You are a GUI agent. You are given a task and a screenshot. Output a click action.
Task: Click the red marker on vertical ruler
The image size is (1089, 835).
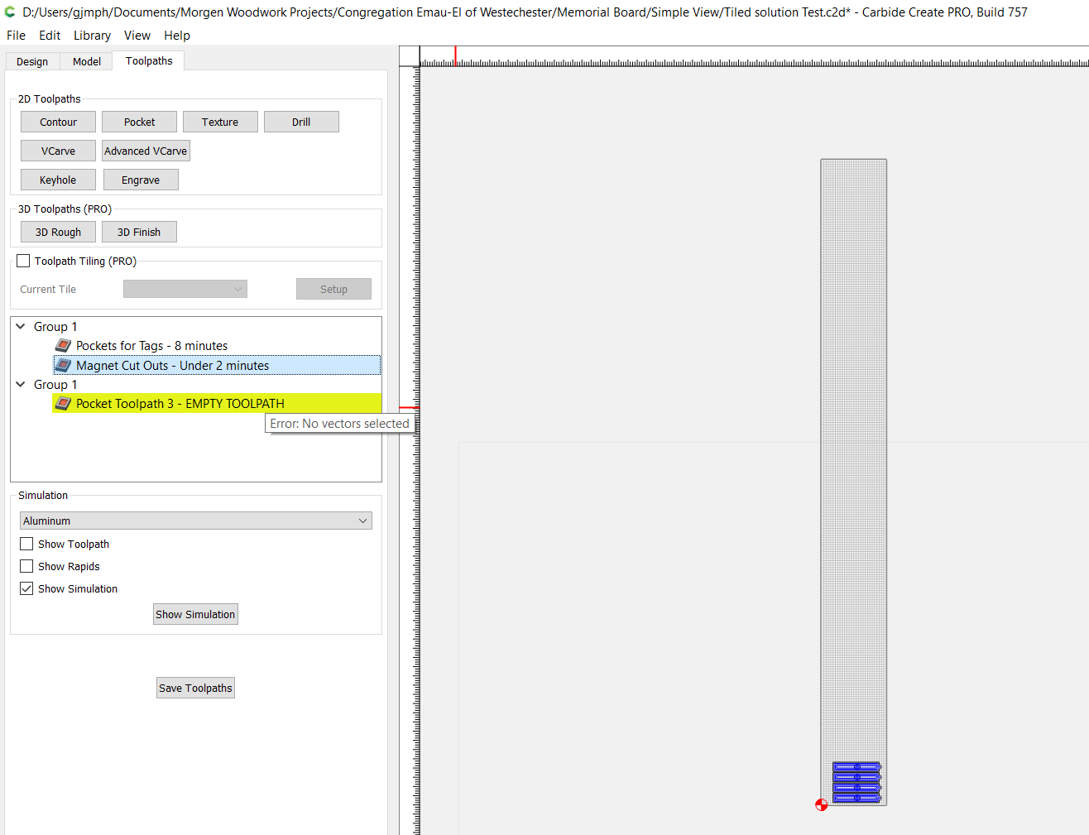[x=409, y=407]
